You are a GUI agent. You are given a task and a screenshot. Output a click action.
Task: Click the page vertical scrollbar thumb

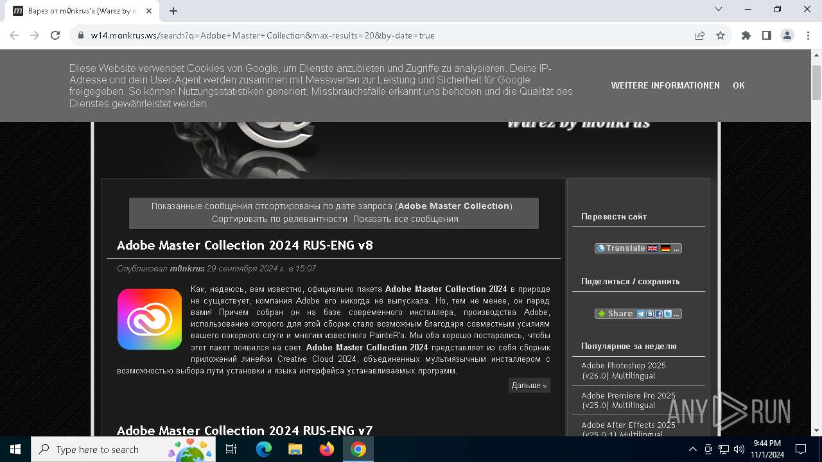click(816, 81)
